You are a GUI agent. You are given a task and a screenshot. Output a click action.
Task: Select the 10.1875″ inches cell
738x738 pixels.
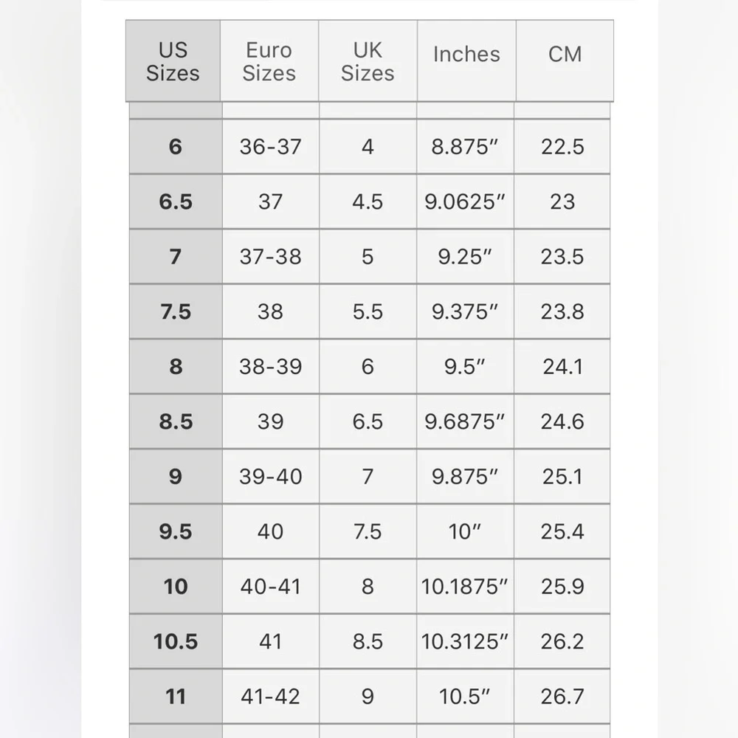(465, 586)
